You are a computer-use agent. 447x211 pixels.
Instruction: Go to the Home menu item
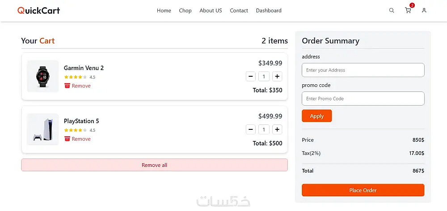coord(164,11)
